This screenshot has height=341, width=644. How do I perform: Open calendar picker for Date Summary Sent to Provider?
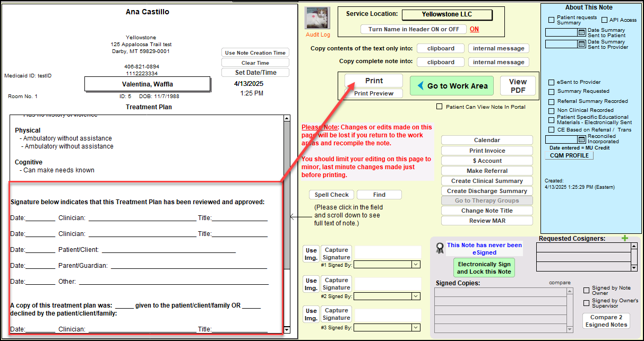point(581,45)
